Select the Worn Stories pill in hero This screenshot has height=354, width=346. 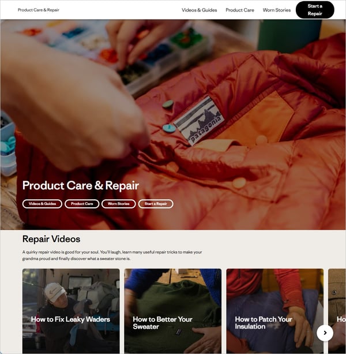119,204
